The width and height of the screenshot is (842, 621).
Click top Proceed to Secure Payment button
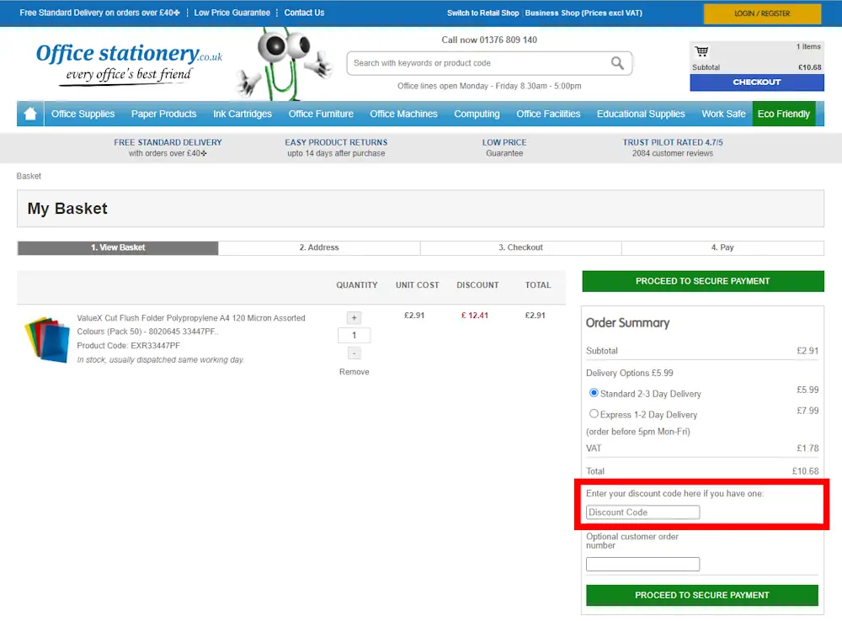703,281
